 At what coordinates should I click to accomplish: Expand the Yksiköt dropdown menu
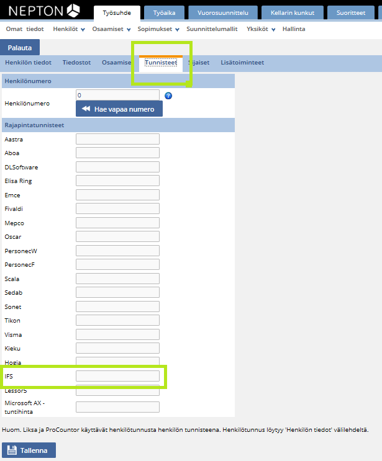[261, 29]
